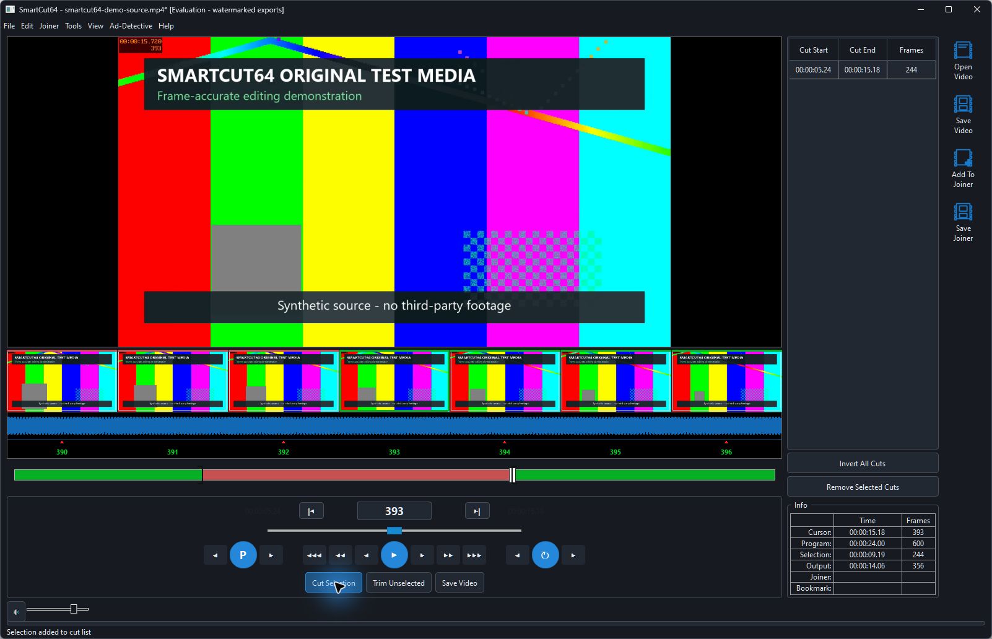Open the File menu
The height and width of the screenshot is (639, 992).
point(9,26)
